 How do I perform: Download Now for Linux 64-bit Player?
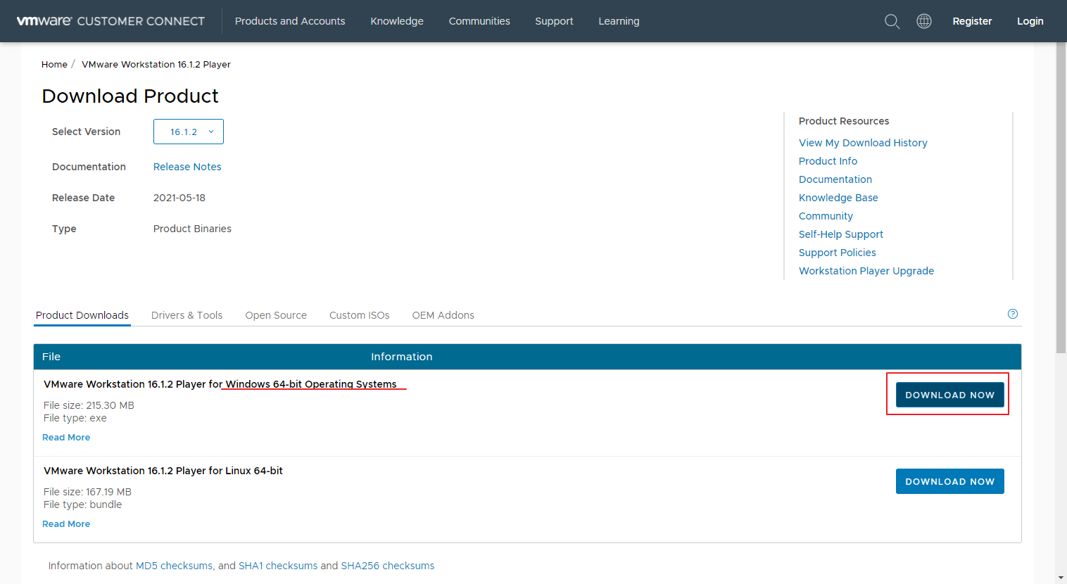pyautogui.click(x=949, y=481)
